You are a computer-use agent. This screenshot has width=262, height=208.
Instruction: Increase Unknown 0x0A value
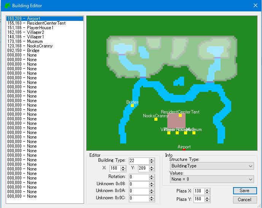tap(152, 190)
